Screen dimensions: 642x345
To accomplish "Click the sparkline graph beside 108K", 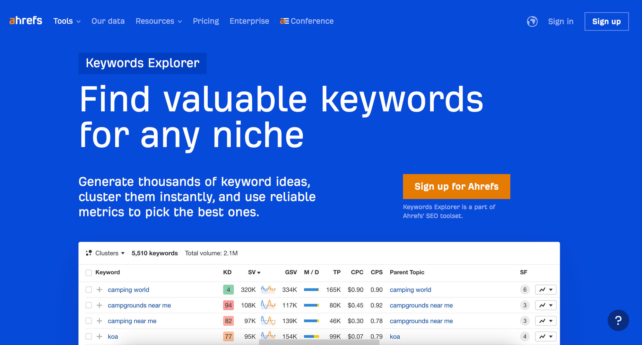I will coord(268,305).
